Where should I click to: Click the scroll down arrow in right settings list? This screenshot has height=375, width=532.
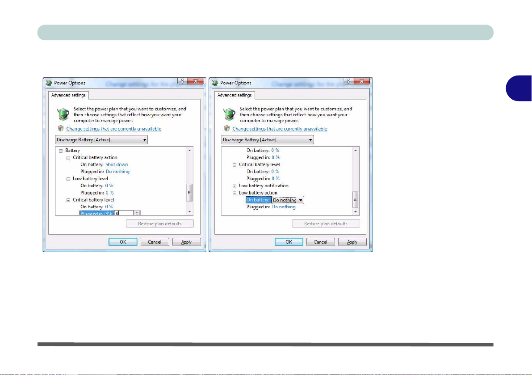[x=356, y=212]
